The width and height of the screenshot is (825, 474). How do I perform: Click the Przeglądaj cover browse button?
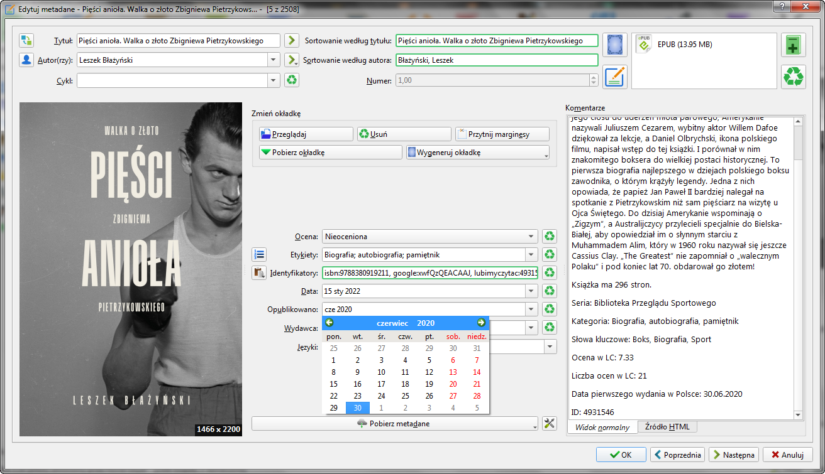coord(306,134)
